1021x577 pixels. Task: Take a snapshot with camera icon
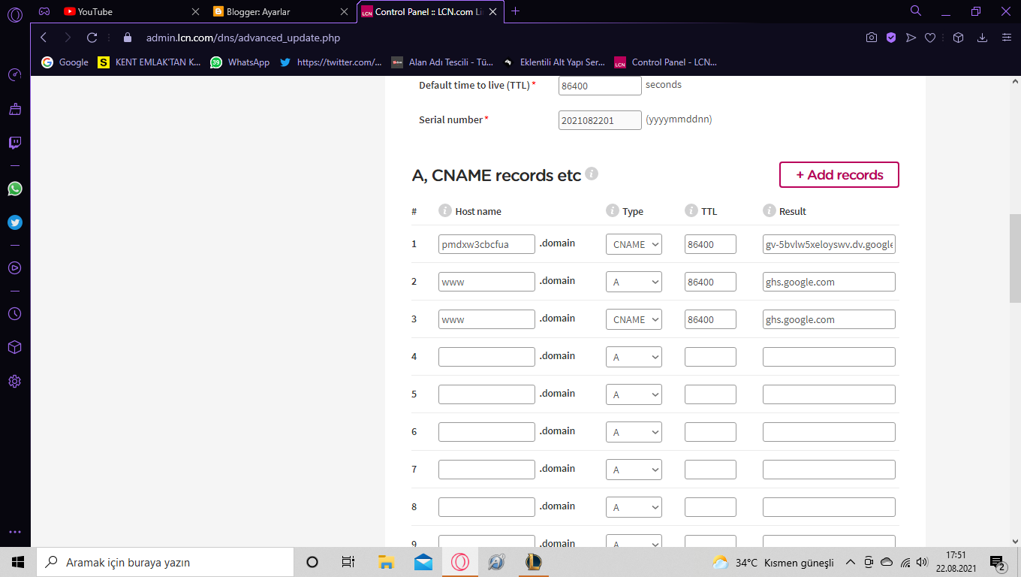872,37
